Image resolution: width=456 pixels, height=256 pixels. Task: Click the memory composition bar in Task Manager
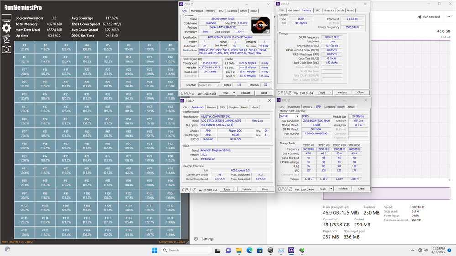[386, 193]
